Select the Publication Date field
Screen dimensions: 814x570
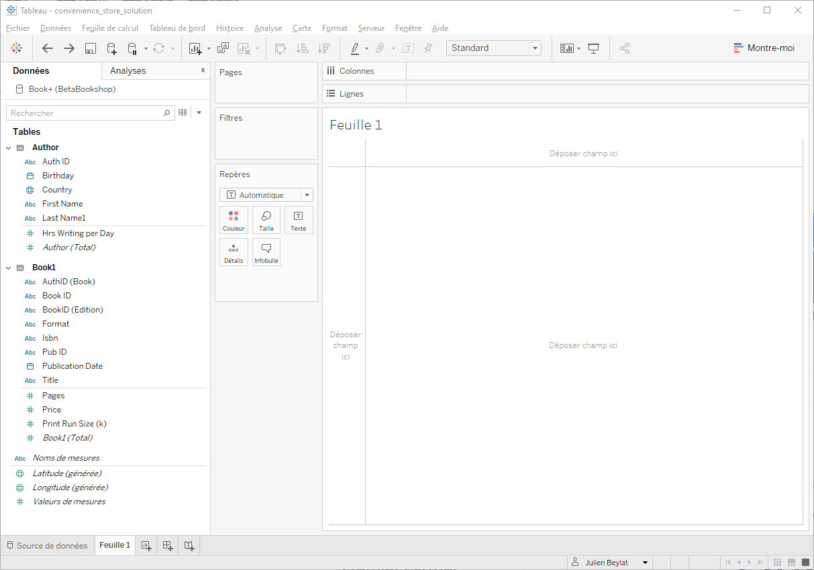pyautogui.click(x=72, y=366)
